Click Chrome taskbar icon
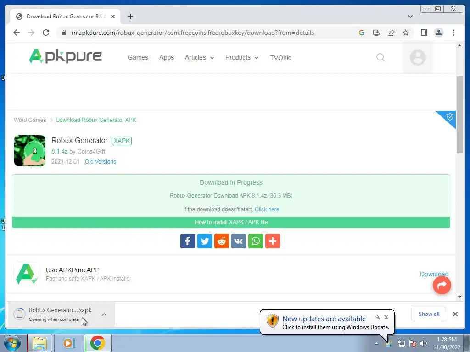 coord(97,343)
